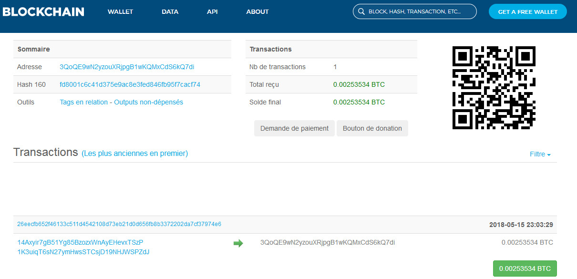Click the magnifier icon in search box
Viewport: 577px width, 279px height.
pos(361,11)
